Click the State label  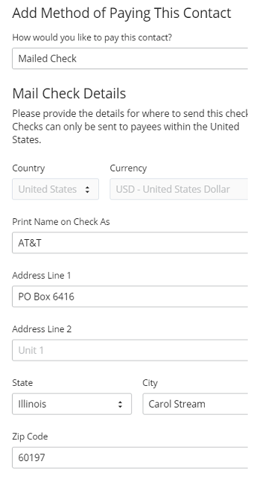pos(22,383)
